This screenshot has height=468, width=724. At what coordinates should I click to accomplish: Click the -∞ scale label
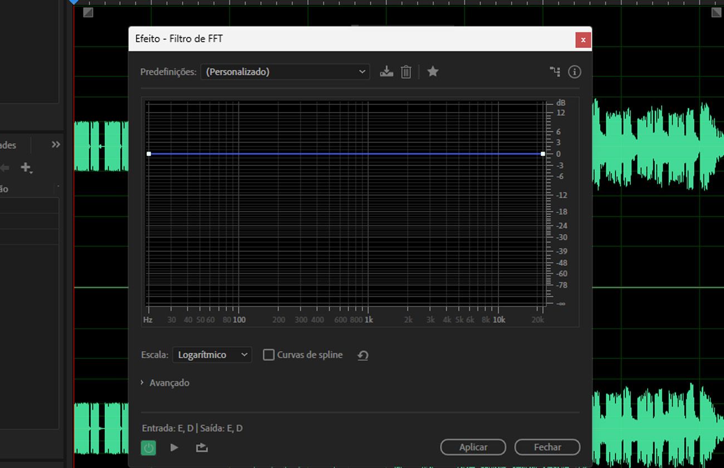click(561, 304)
